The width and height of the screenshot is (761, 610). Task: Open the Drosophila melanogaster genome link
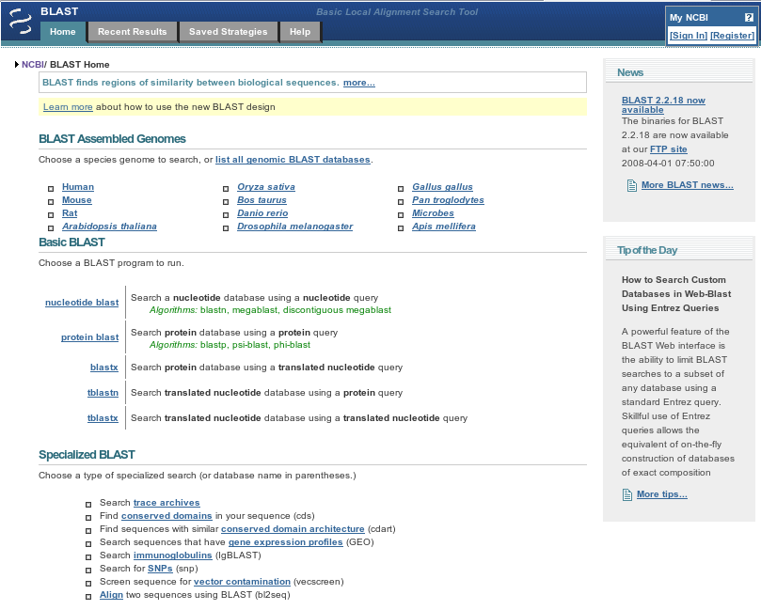coord(295,226)
